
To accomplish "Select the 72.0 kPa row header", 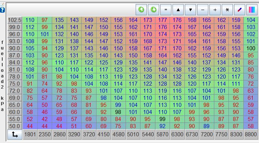I will [15, 91].
